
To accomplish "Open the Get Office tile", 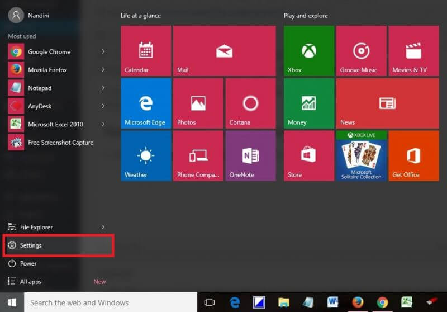I will click(x=413, y=155).
